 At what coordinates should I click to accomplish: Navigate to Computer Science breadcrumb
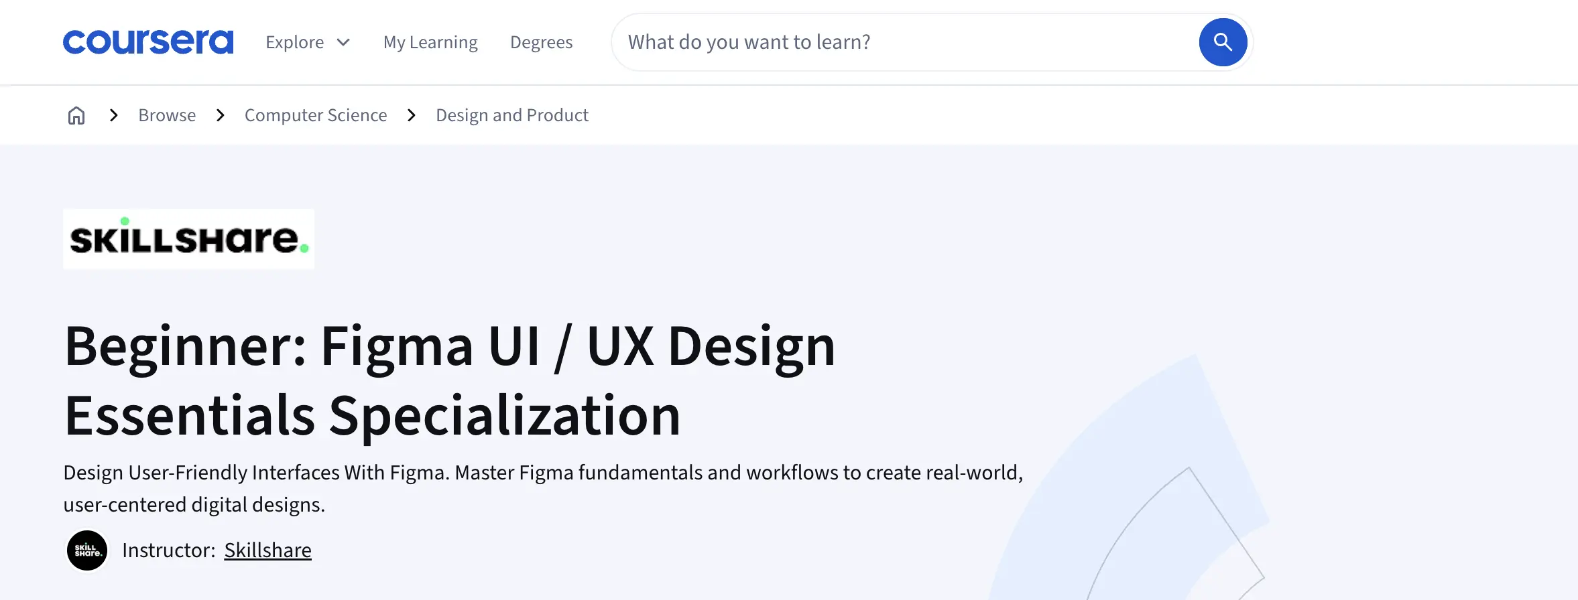point(316,115)
